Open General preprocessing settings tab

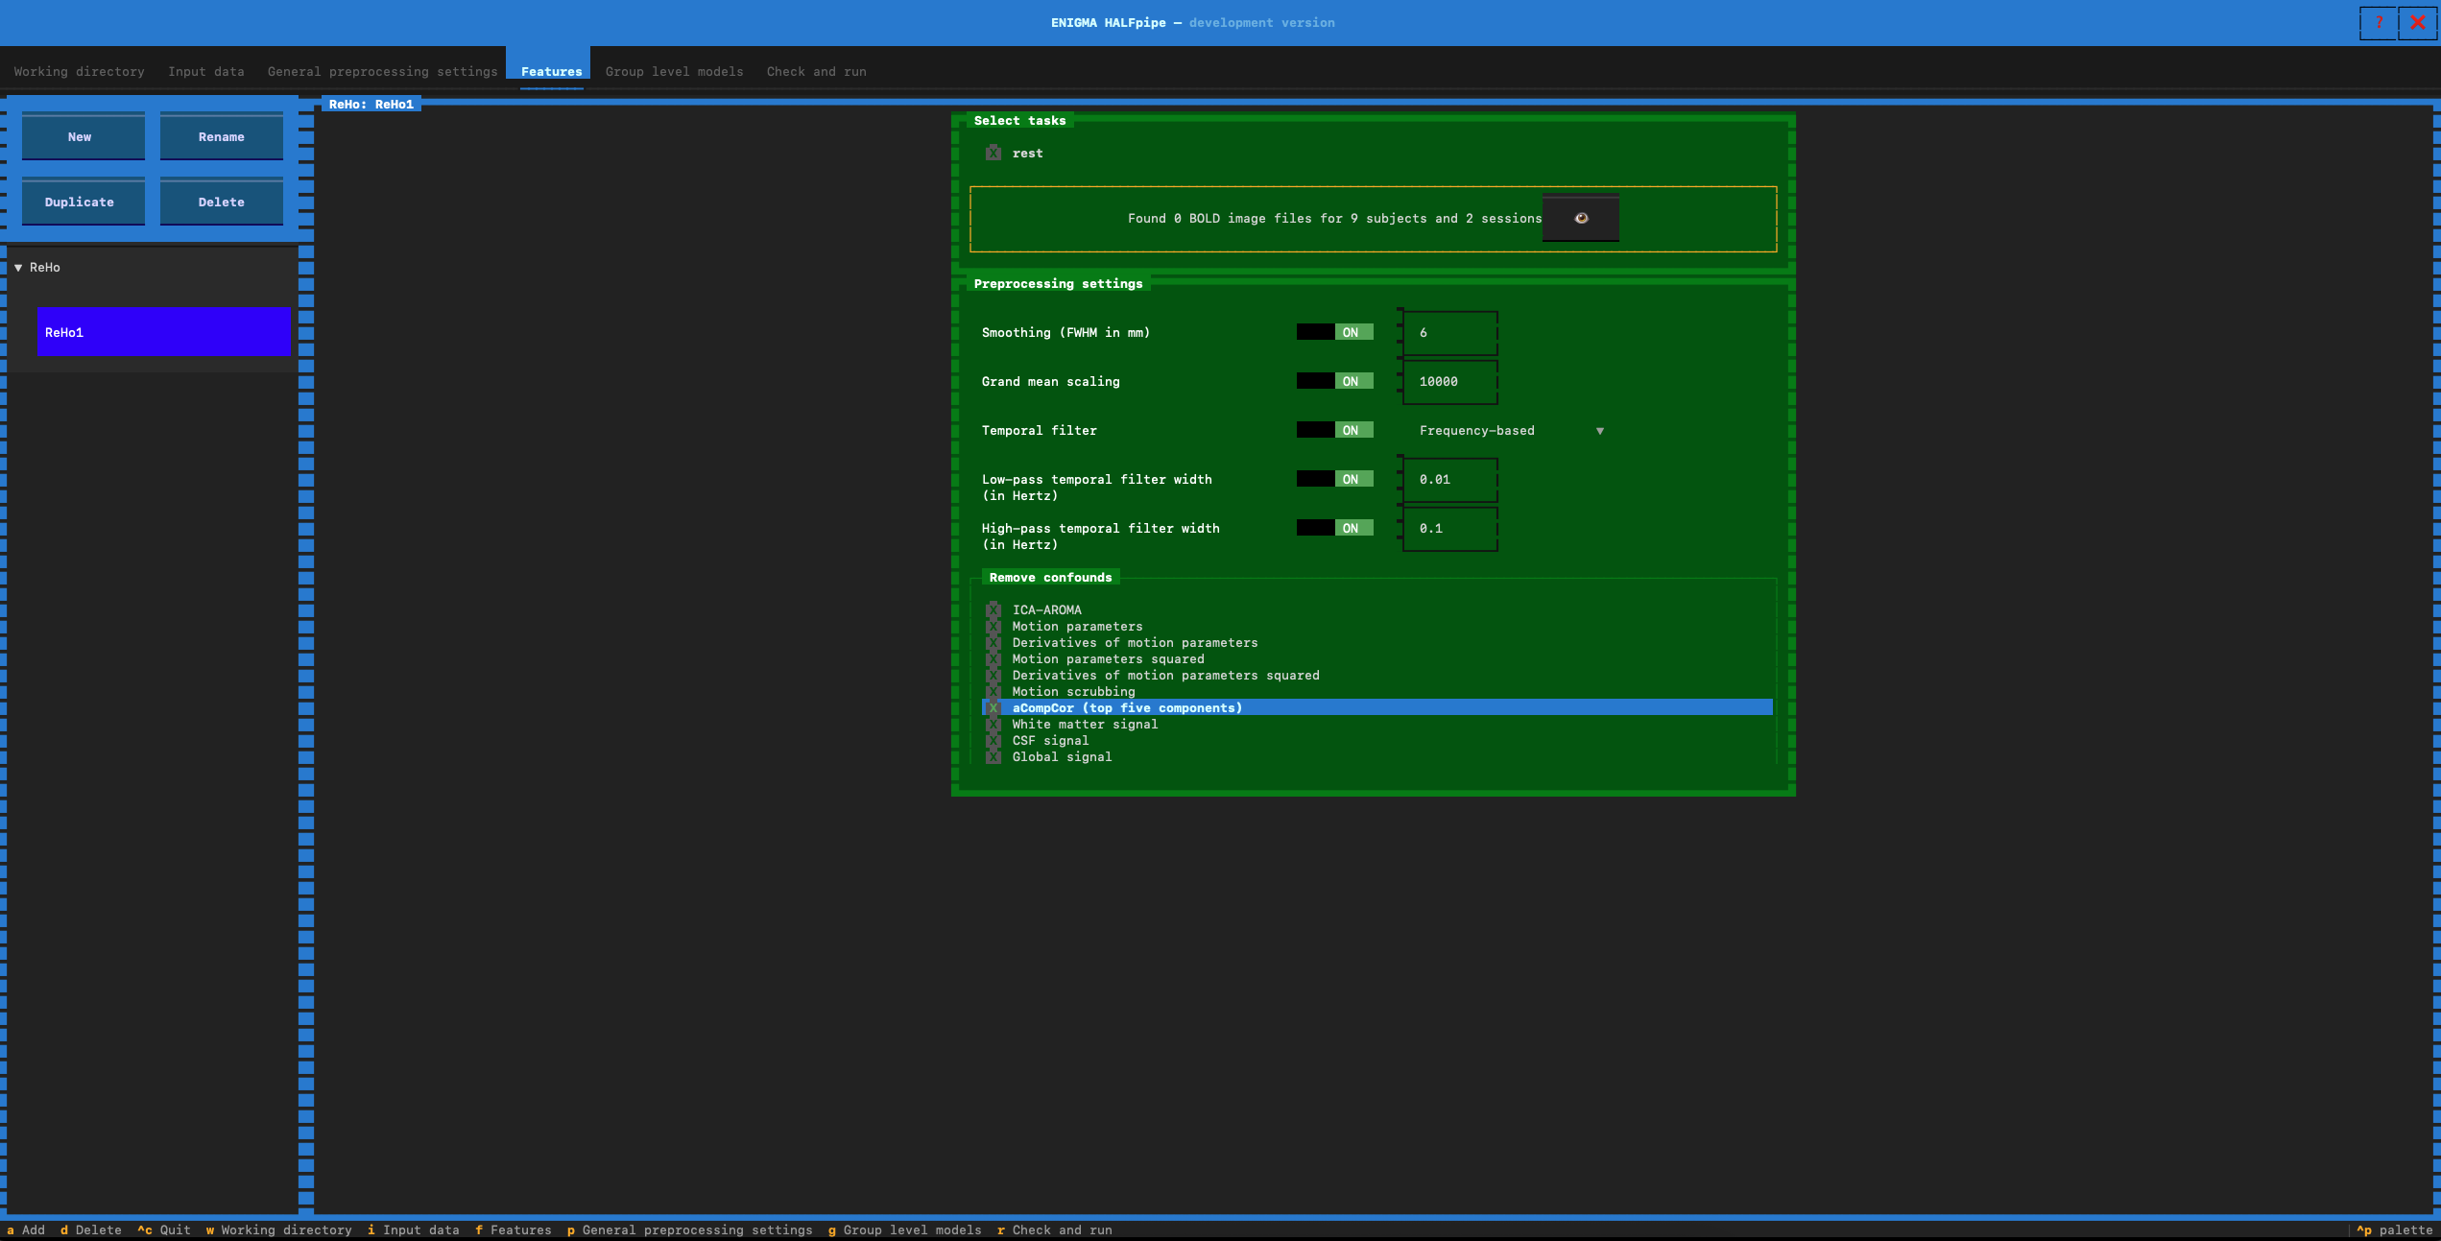pos(382,72)
